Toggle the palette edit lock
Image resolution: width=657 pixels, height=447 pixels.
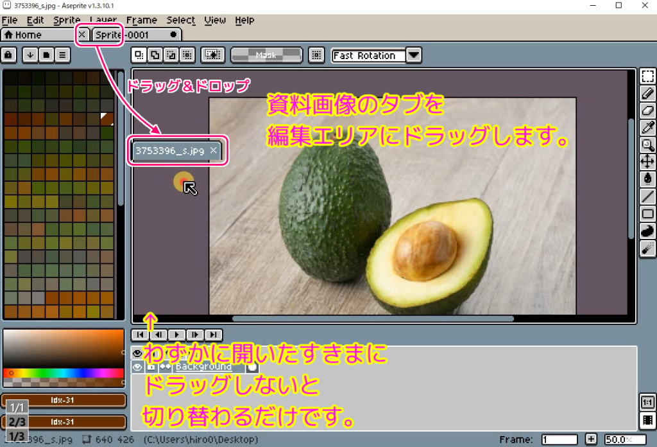pyautogui.click(x=8, y=55)
